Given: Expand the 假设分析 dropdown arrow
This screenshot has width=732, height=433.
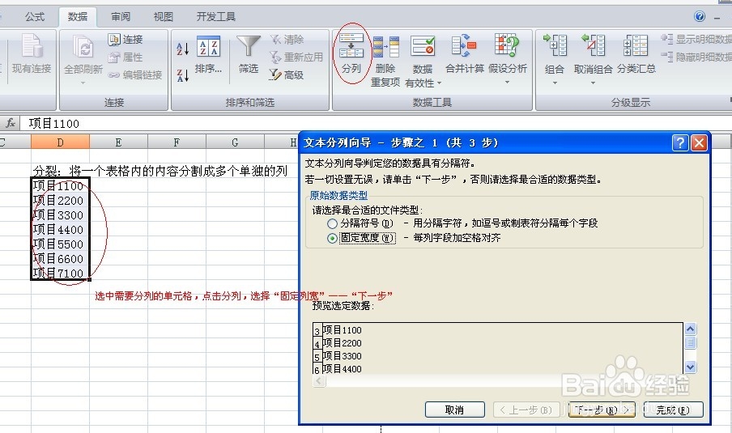Looking at the screenshot, I should click(508, 83).
